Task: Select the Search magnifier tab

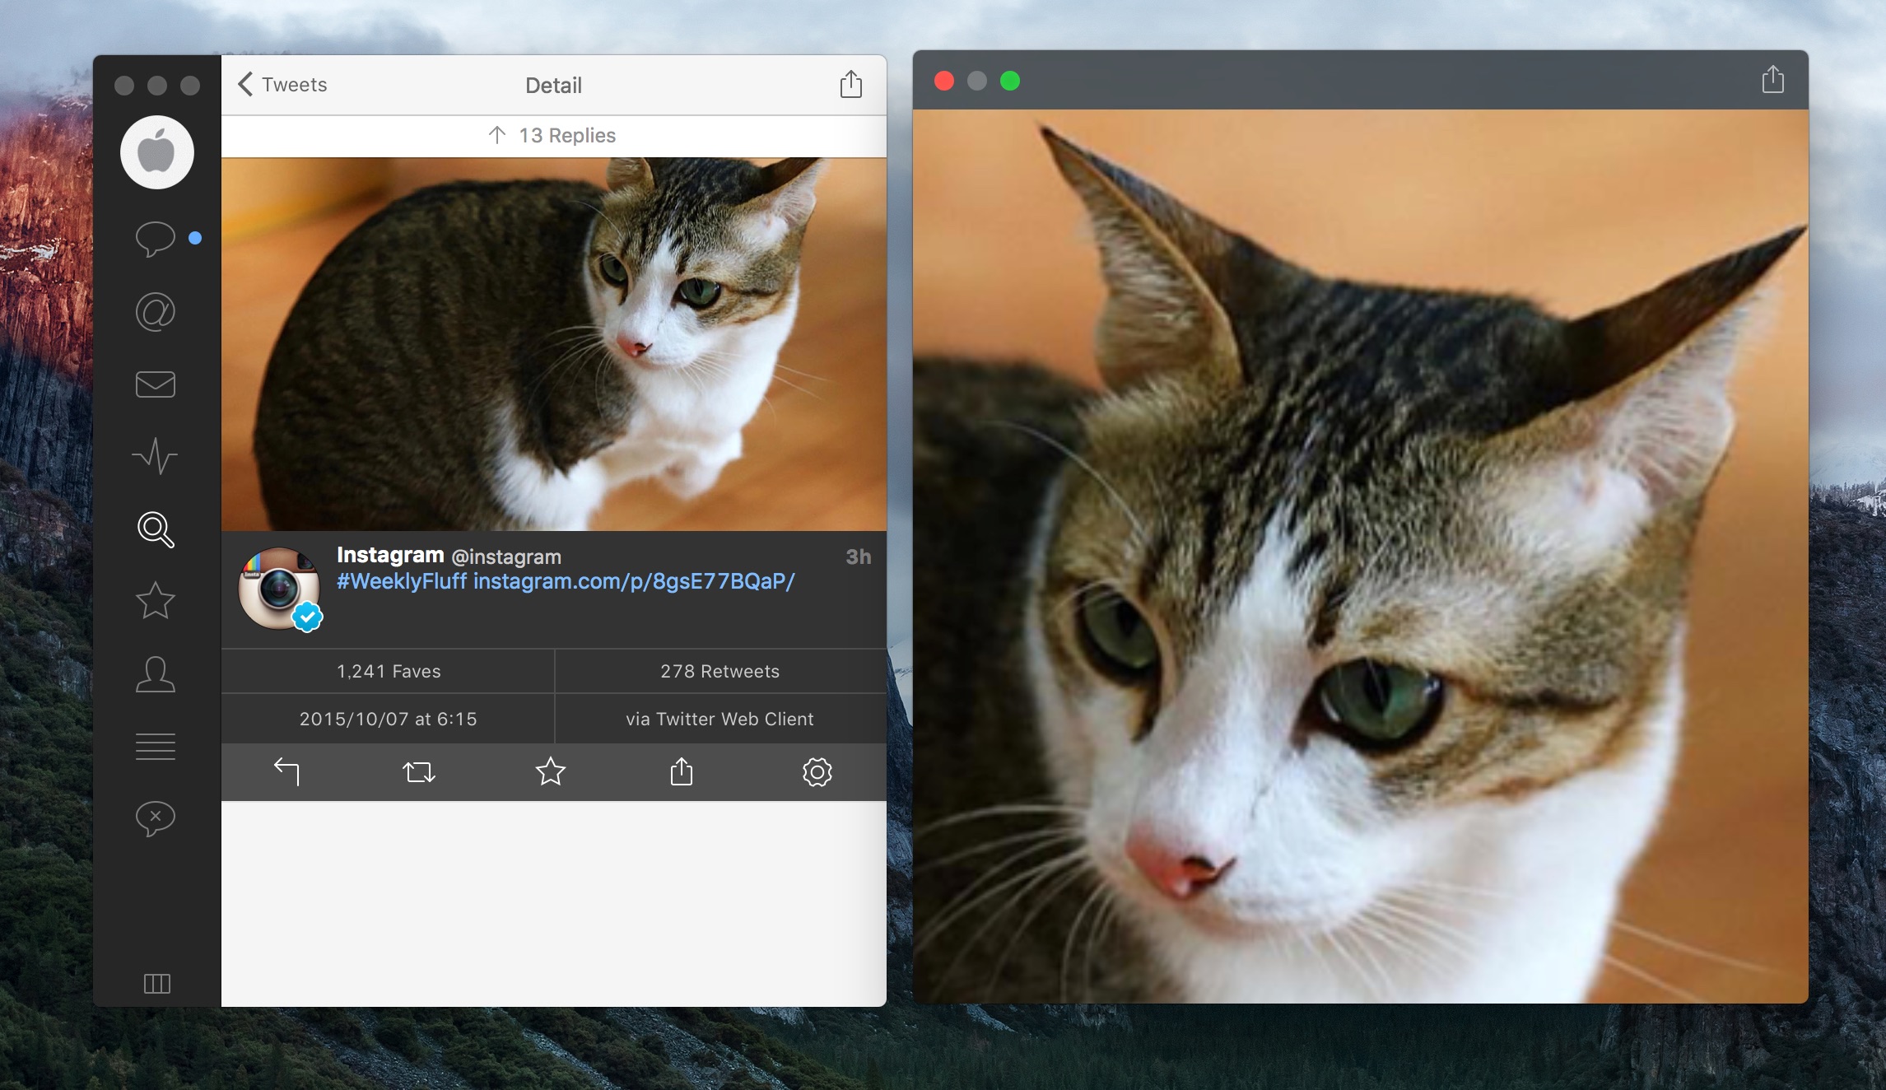Action: pyautogui.click(x=155, y=529)
